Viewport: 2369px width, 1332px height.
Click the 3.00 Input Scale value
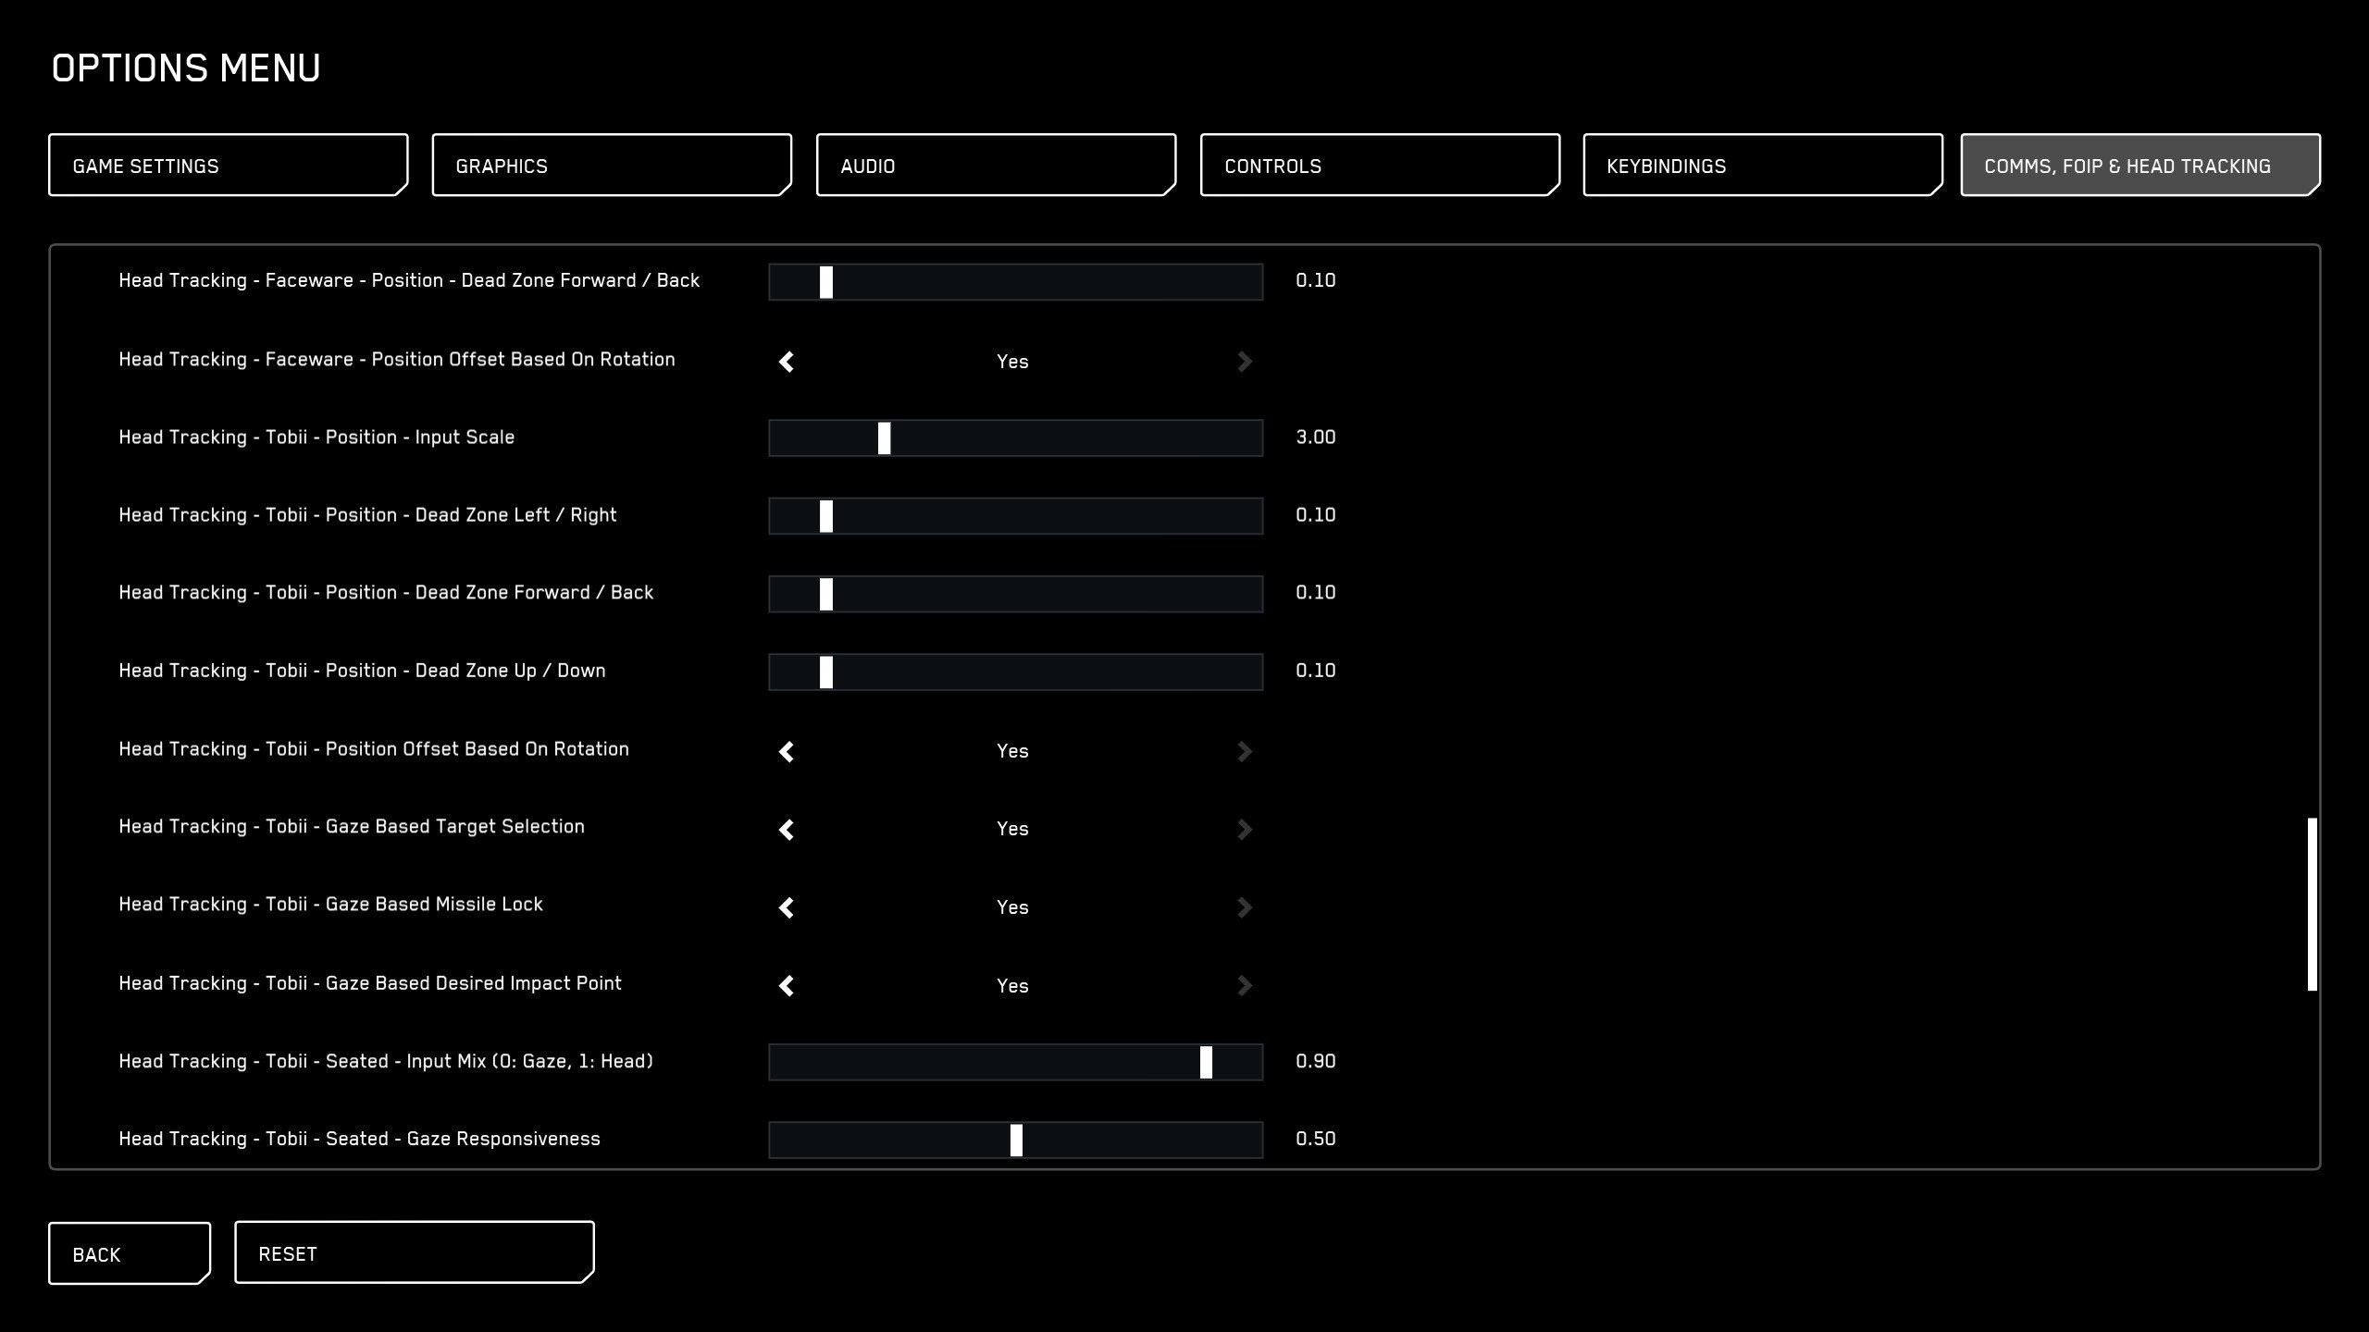click(1315, 438)
